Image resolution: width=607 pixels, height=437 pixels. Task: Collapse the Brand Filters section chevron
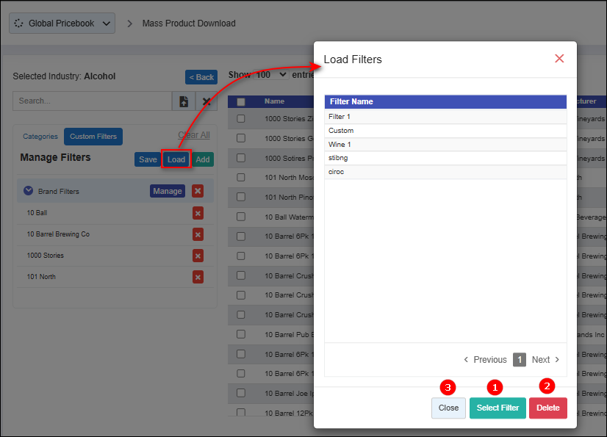point(29,191)
